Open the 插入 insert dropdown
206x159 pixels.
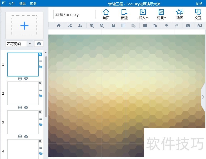coord(143,14)
